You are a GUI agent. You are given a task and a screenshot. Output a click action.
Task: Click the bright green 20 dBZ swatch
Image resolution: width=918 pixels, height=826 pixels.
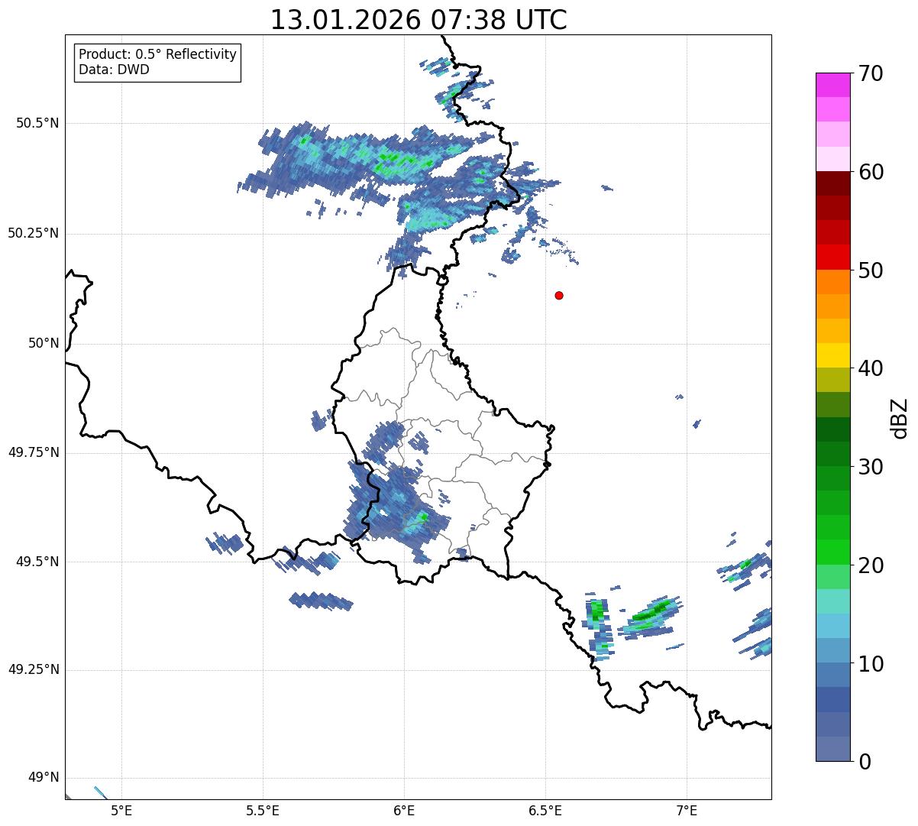point(832,552)
